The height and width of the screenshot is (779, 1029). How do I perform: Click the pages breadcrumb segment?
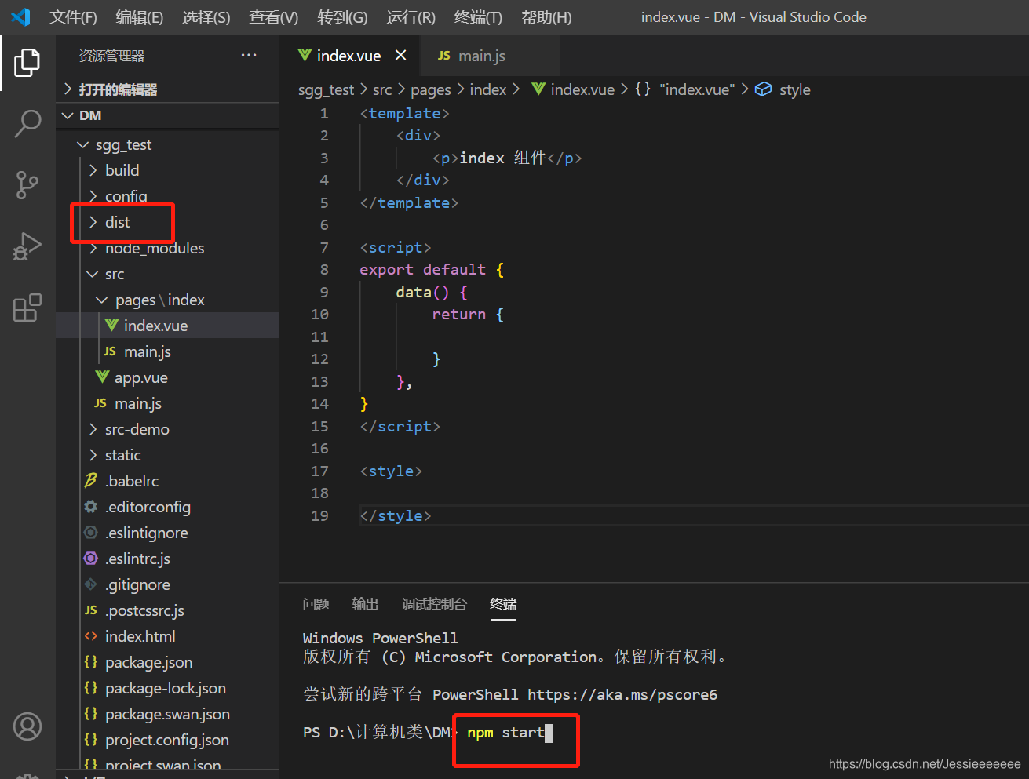click(431, 89)
